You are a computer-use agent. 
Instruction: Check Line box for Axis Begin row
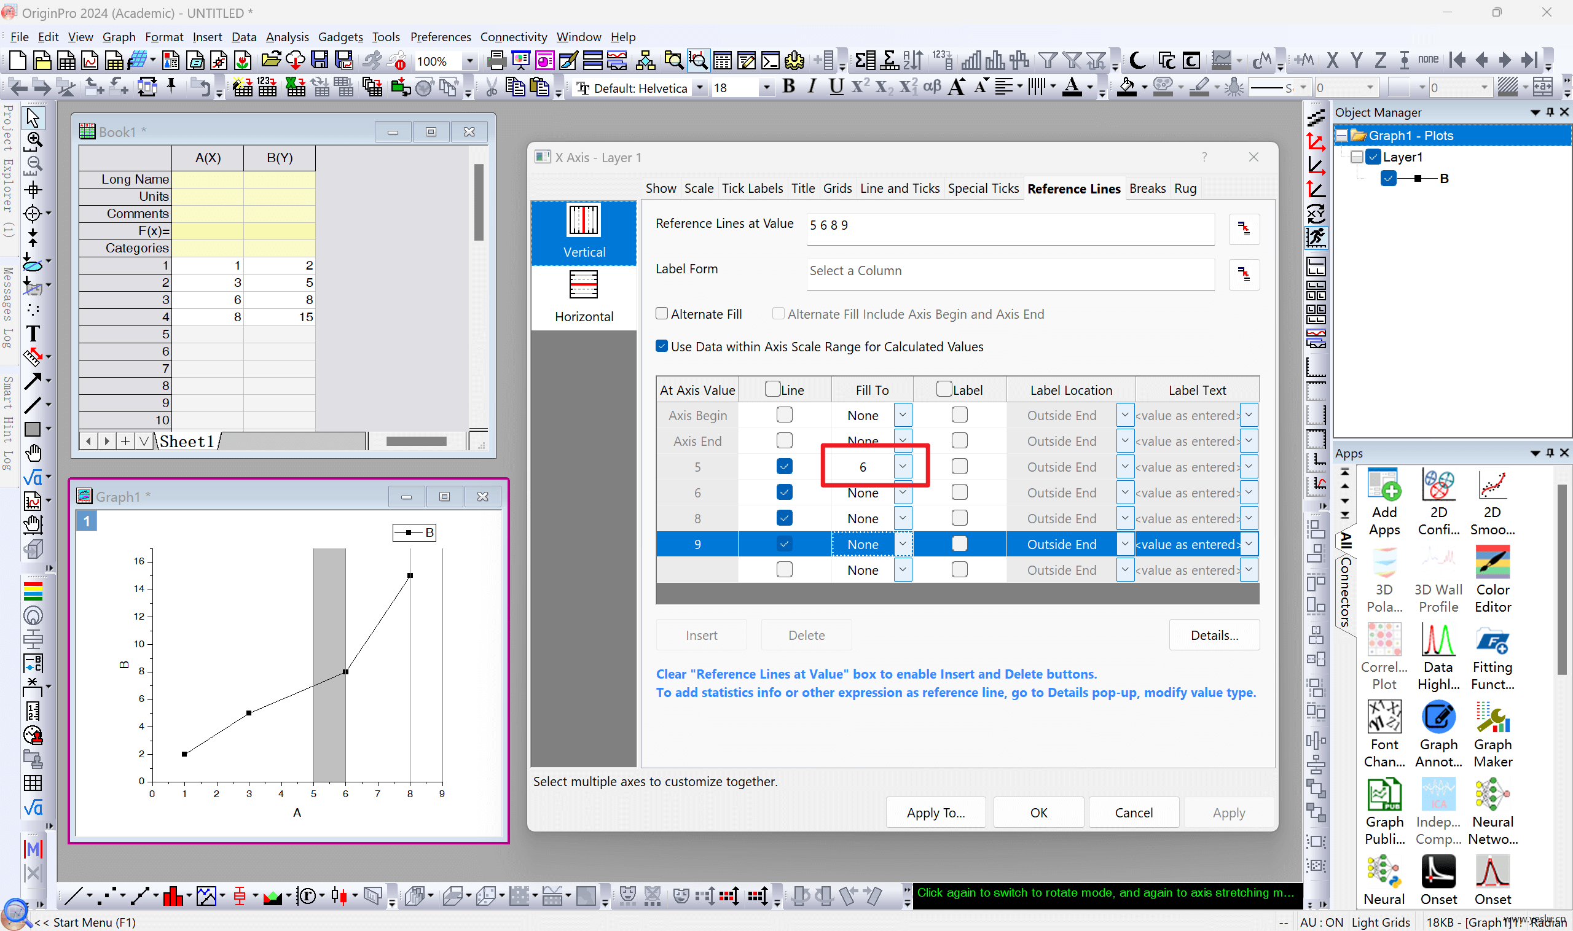(x=784, y=415)
